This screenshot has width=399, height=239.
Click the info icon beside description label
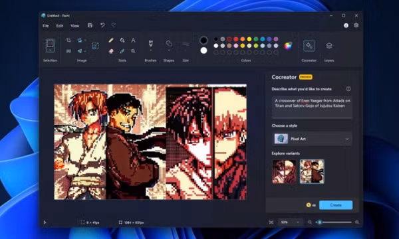point(348,89)
